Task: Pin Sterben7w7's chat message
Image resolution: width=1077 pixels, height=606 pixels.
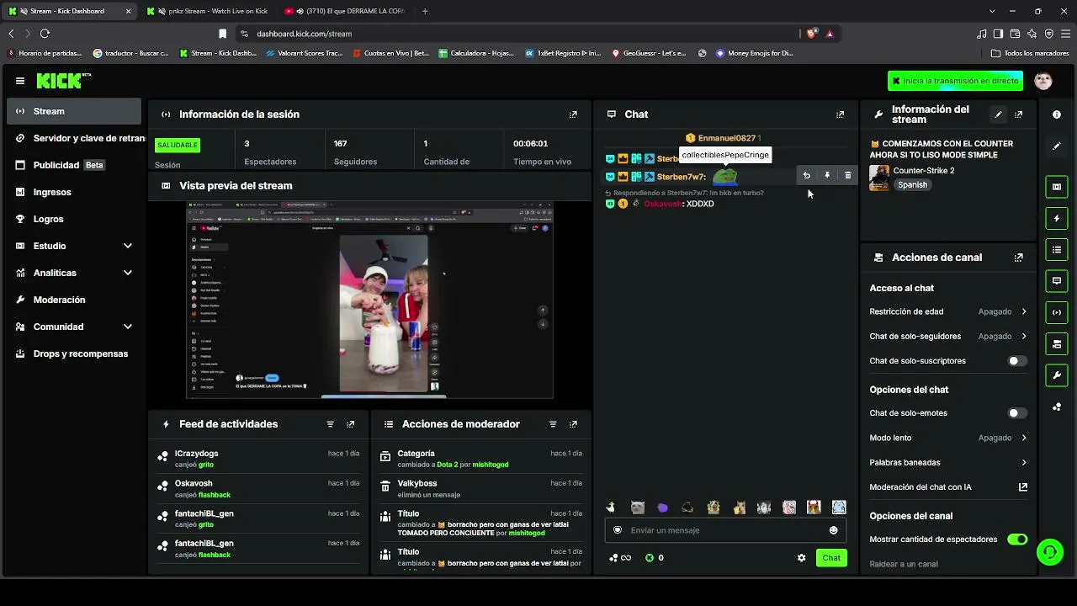Action: click(827, 176)
